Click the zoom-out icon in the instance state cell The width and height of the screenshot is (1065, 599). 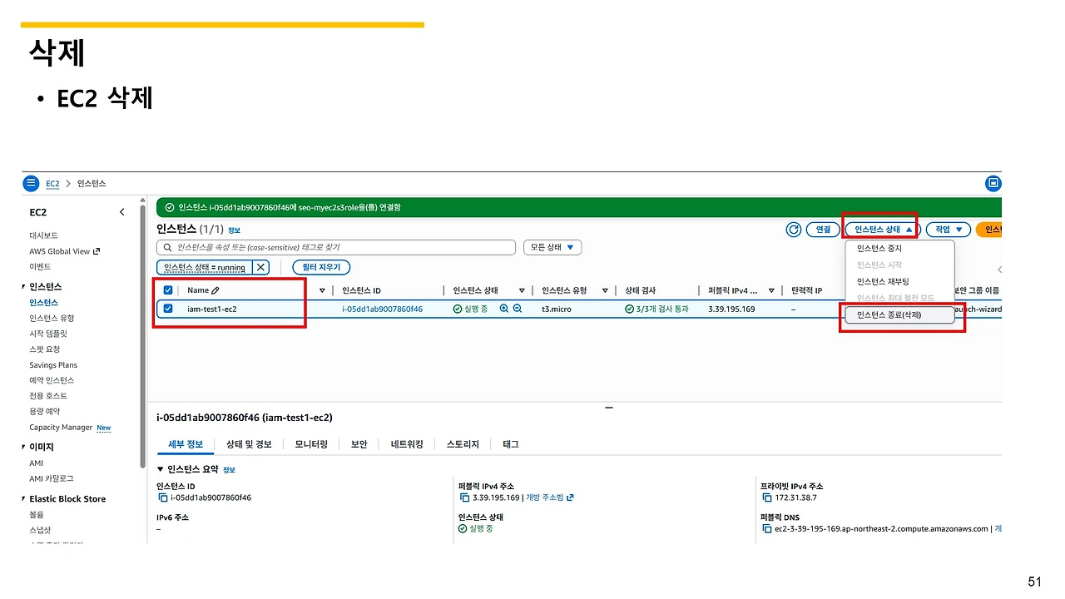pos(518,309)
